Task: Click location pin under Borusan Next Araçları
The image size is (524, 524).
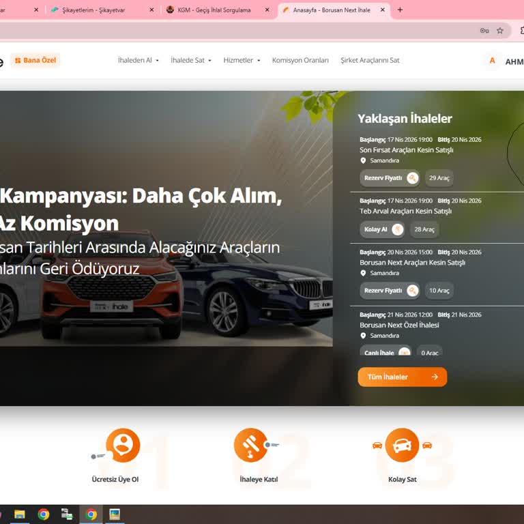Action: pos(363,274)
